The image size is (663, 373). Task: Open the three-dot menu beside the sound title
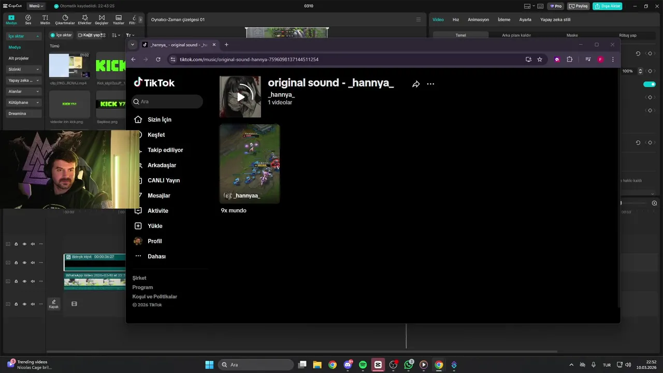(430, 84)
